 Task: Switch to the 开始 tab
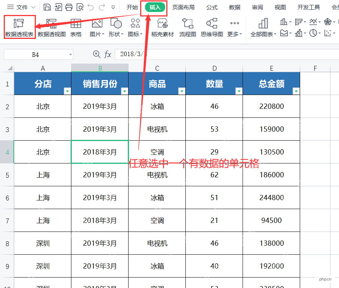tap(132, 7)
